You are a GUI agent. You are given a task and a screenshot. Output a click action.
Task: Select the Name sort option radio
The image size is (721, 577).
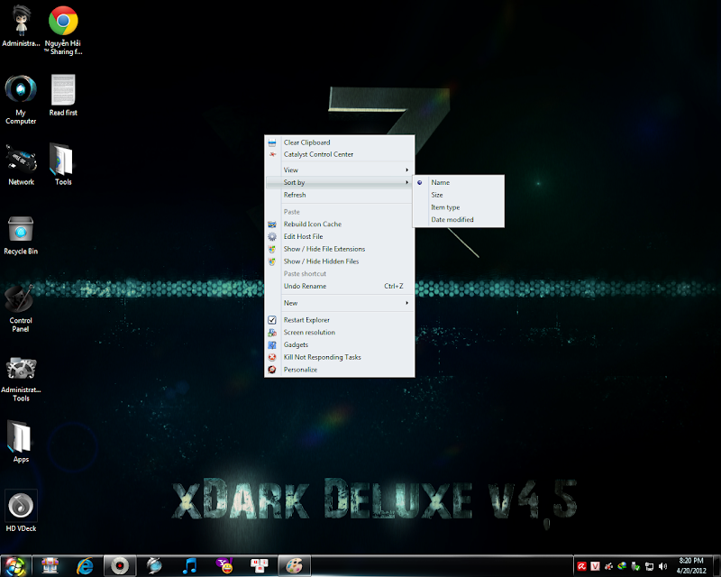click(x=419, y=183)
